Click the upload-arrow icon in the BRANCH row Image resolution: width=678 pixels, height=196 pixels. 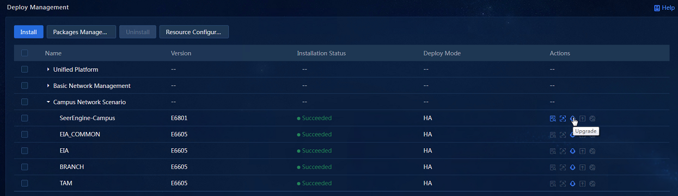(x=582, y=167)
